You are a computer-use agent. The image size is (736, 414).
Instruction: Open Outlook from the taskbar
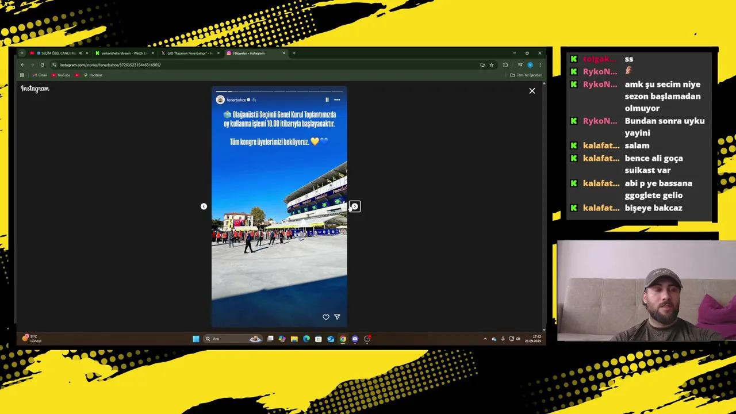tap(331, 339)
